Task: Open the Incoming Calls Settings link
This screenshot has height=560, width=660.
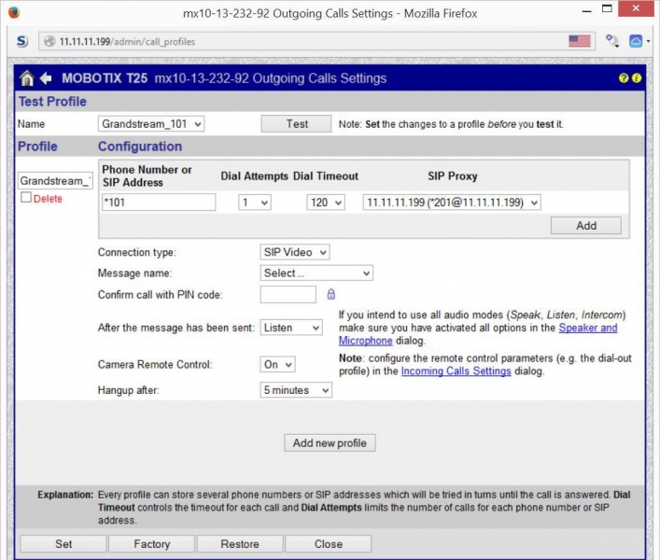Action: coord(456,371)
